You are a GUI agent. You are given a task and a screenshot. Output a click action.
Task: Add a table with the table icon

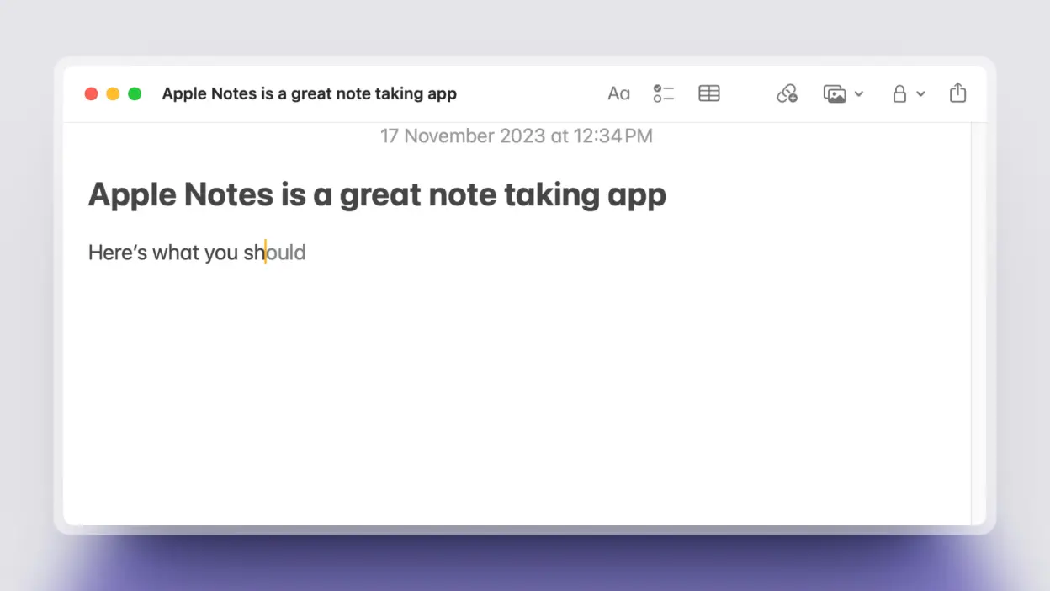click(708, 93)
